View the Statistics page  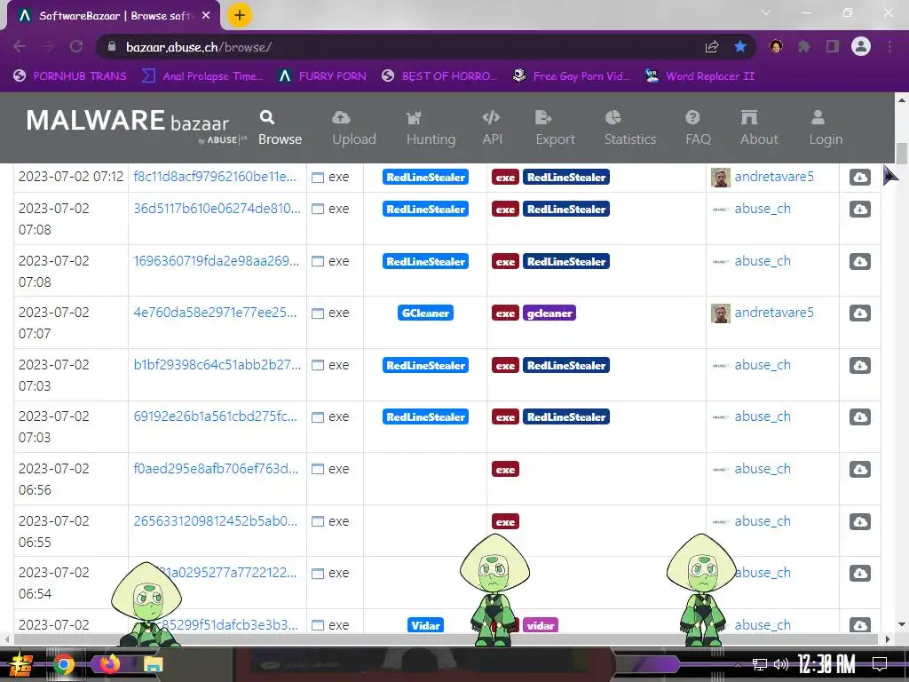[x=629, y=128]
